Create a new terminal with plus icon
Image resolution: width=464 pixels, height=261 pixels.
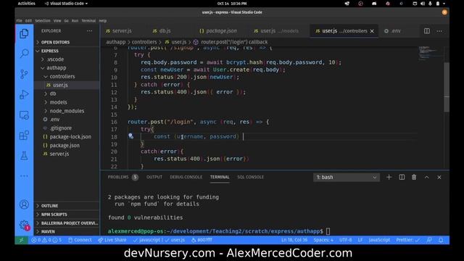[389, 177]
